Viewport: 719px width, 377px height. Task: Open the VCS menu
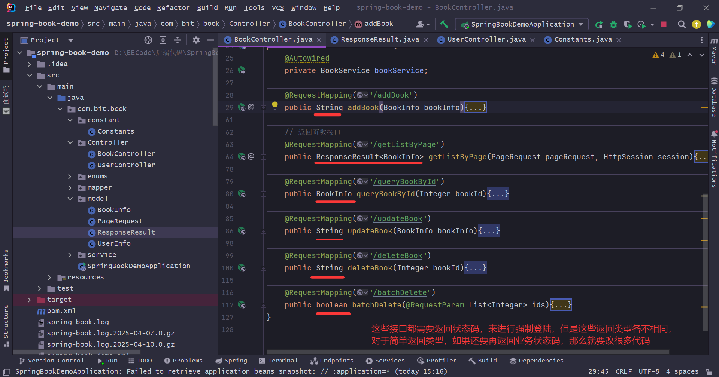tap(278, 7)
